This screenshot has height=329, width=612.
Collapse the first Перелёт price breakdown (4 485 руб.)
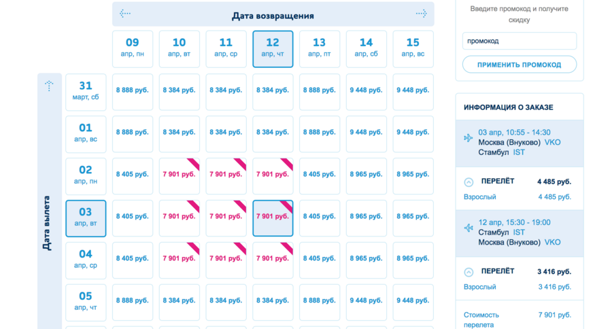point(469,182)
